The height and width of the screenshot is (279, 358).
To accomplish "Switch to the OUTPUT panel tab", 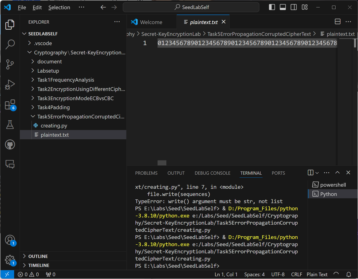I will click(x=176, y=173).
